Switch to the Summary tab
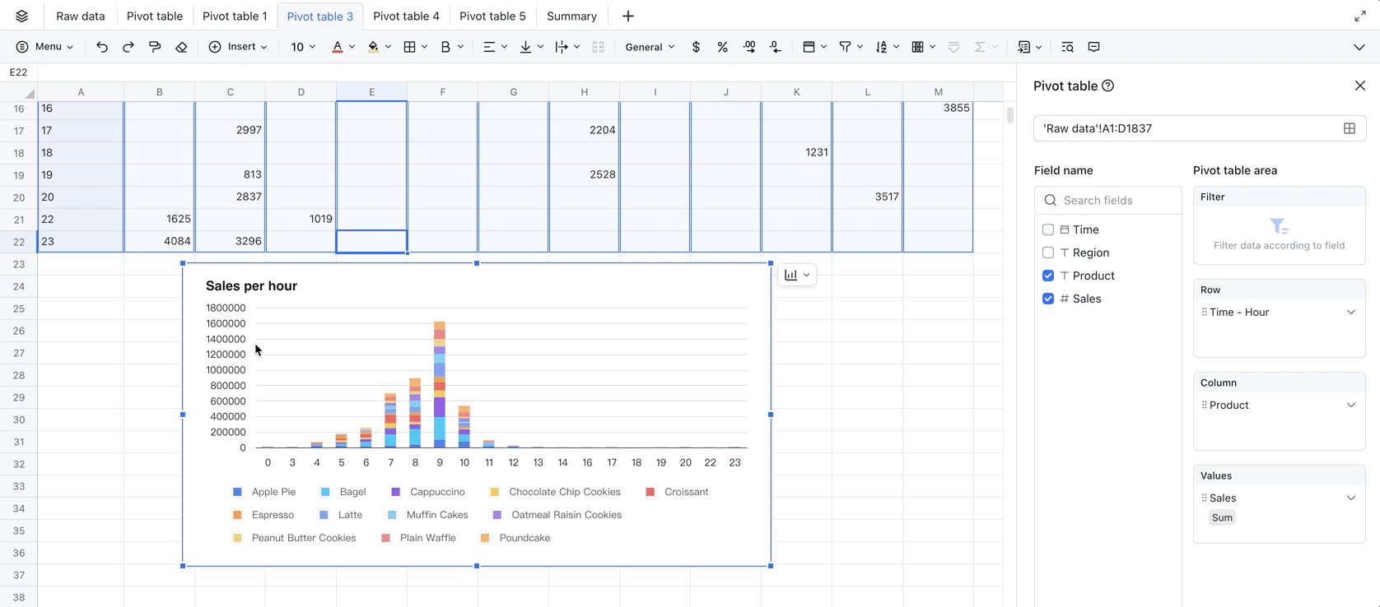1380x607 pixels. click(x=571, y=16)
